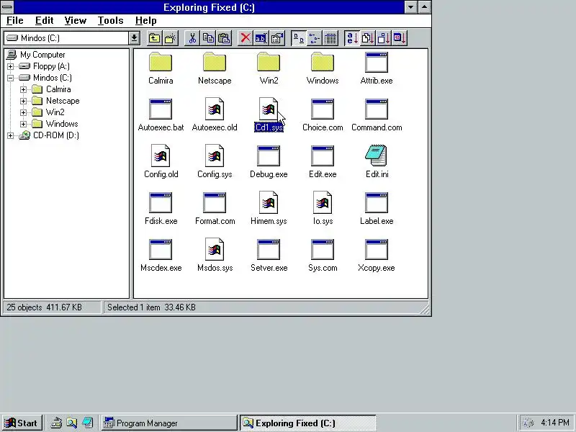576x432 pixels.
Task: Open the window control menu in title bar
Action: [7, 7]
